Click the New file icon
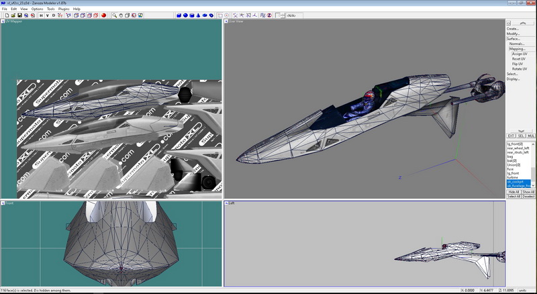 click(7, 15)
